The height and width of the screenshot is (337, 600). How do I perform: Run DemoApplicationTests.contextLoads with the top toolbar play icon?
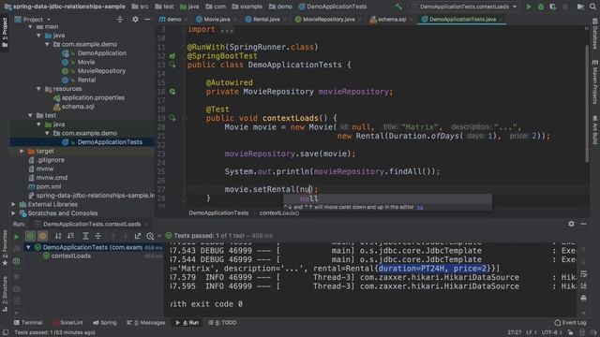point(529,7)
